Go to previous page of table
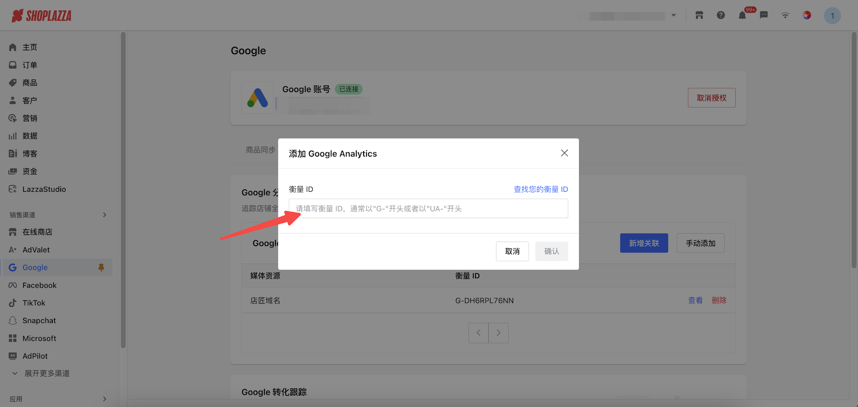Image resolution: width=858 pixels, height=407 pixels. click(478, 333)
